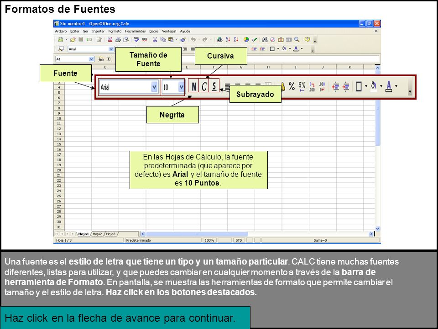Image resolution: width=438 pixels, height=329 pixels.
Task: Click delete decimal place icon in magnified toolbar
Action: (x=322, y=86)
